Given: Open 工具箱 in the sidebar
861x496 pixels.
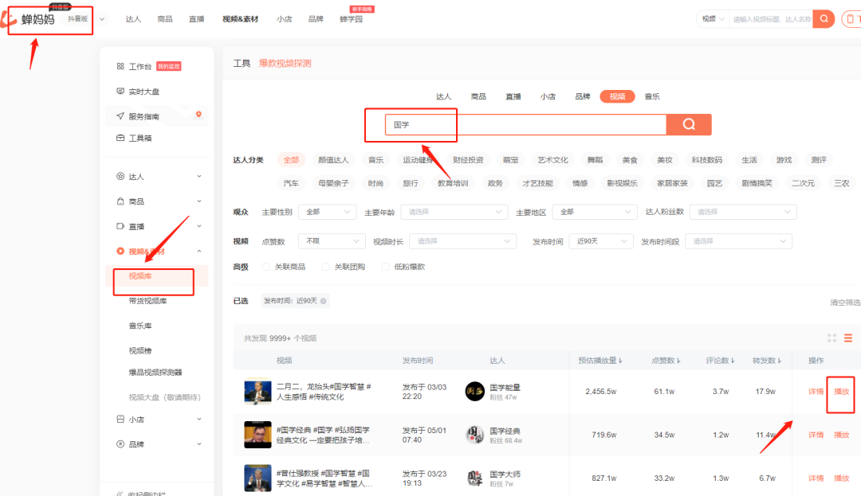Looking at the screenshot, I should 140,138.
